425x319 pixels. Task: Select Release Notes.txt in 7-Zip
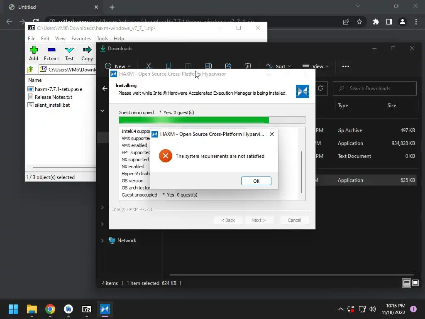(x=50, y=97)
